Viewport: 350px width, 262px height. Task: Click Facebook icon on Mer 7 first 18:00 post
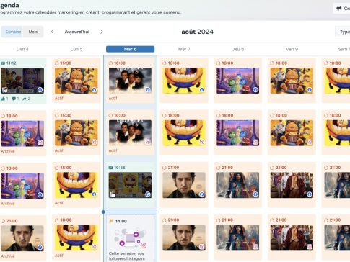point(202,90)
